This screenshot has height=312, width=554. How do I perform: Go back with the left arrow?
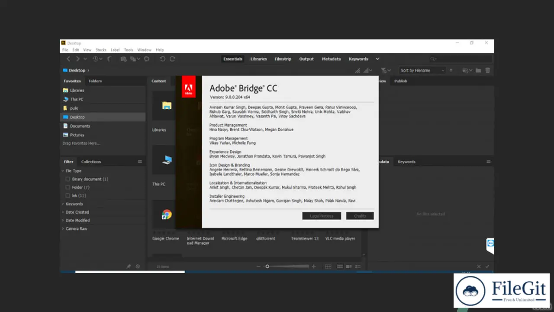(68, 59)
